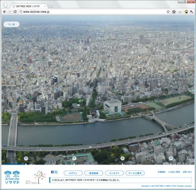This screenshot has height=190, width=196.
Task: Open Chrome wrench settings menu
Action: [191, 12]
